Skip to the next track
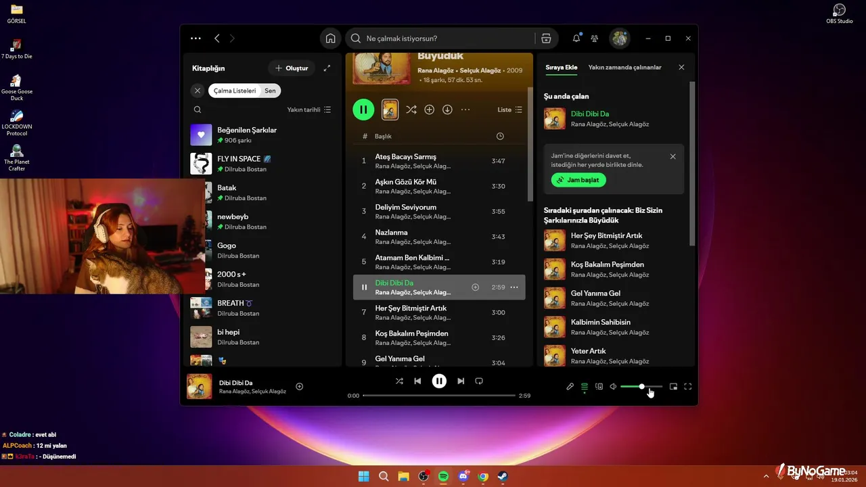Viewport: 866px width, 487px height. 461,381
